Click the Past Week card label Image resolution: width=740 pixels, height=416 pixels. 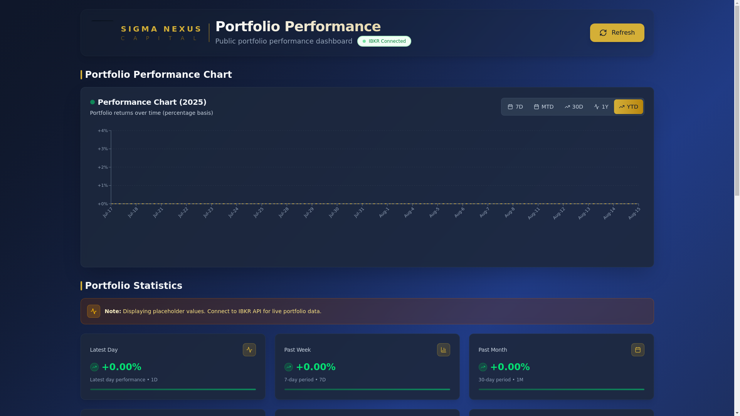(297, 350)
